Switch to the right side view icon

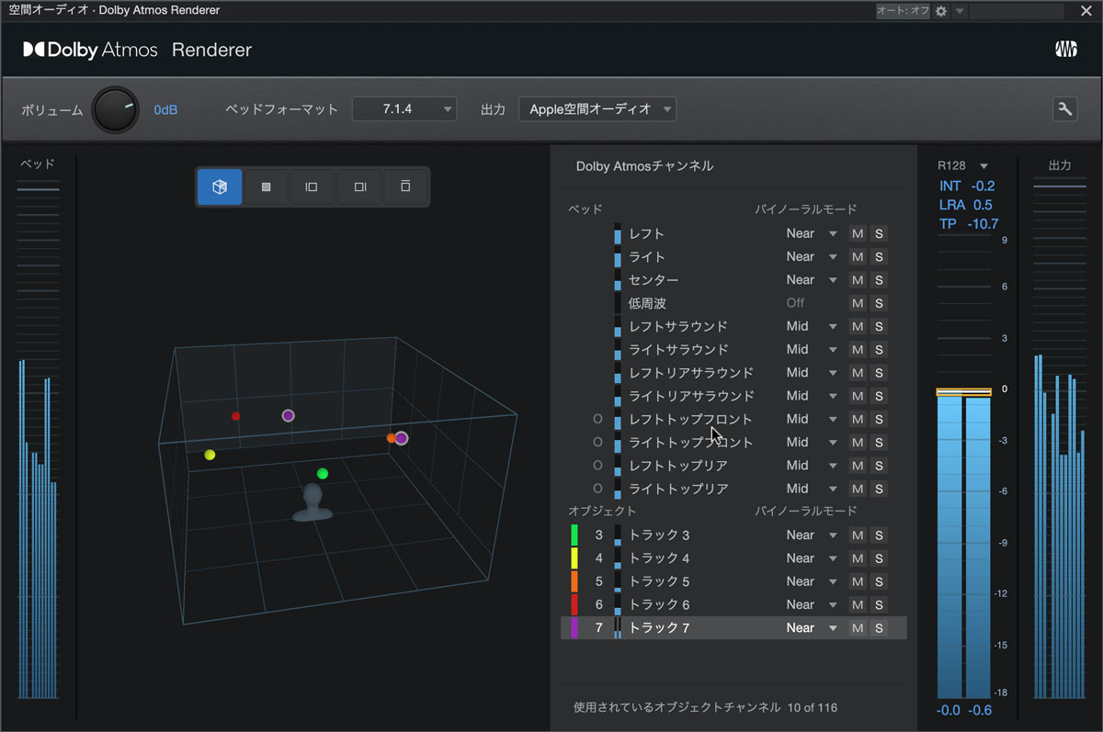click(359, 186)
